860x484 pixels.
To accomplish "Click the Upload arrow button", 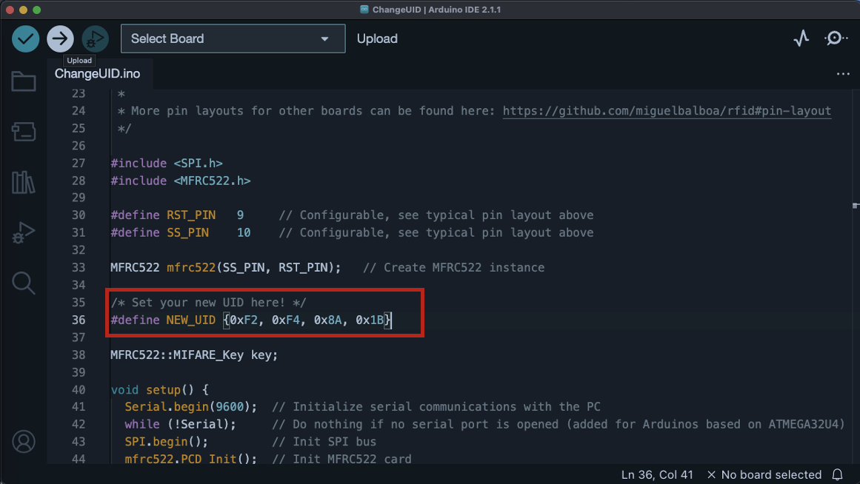I will coord(60,39).
